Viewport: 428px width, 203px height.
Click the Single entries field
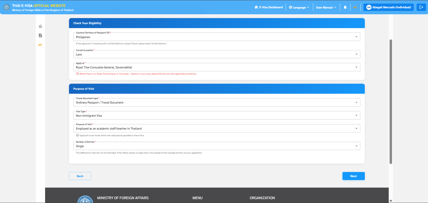(x=217, y=146)
